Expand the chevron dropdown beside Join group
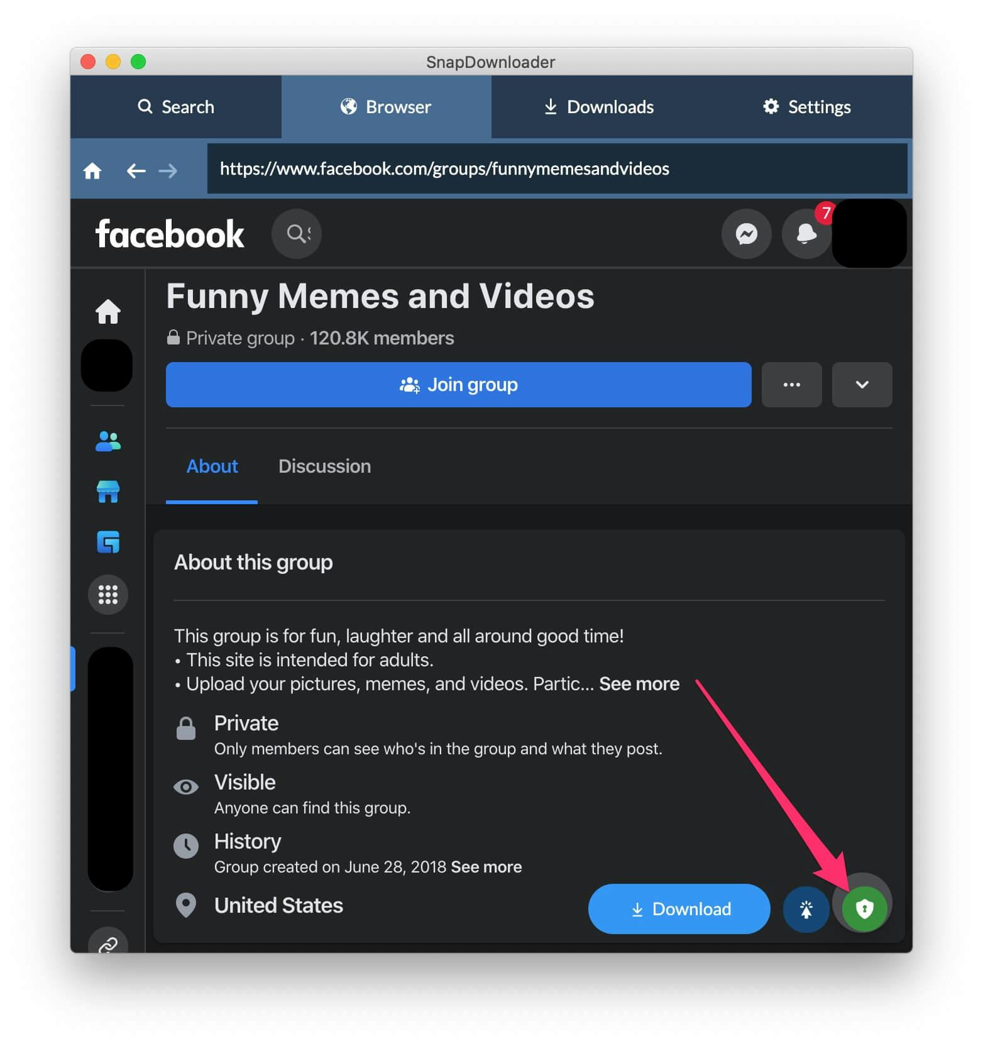The width and height of the screenshot is (983, 1046). pyautogui.click(x=862, y=385)
